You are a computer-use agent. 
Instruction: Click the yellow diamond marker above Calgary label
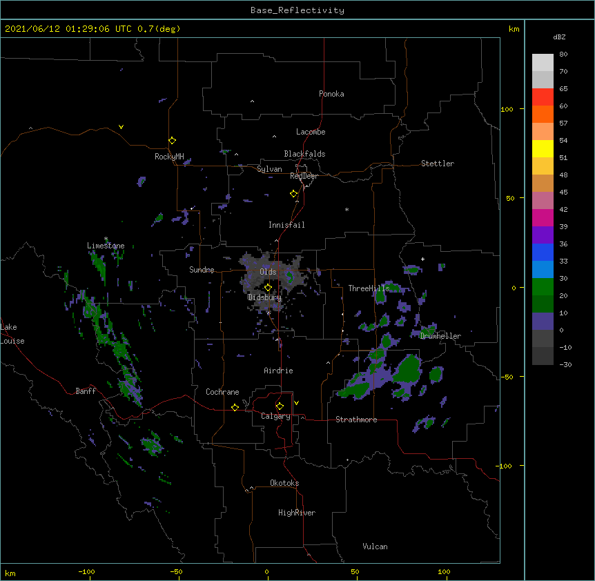pos(280,406)
